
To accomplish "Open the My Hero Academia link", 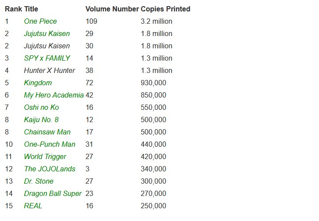I will pyautogui.click(x=54, y=95).
